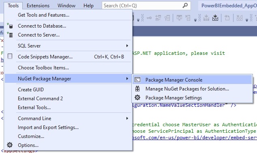Click the PowerBIEmbedded_AppO solution name label
Screen dimensions: 257x153
(229, 6)
